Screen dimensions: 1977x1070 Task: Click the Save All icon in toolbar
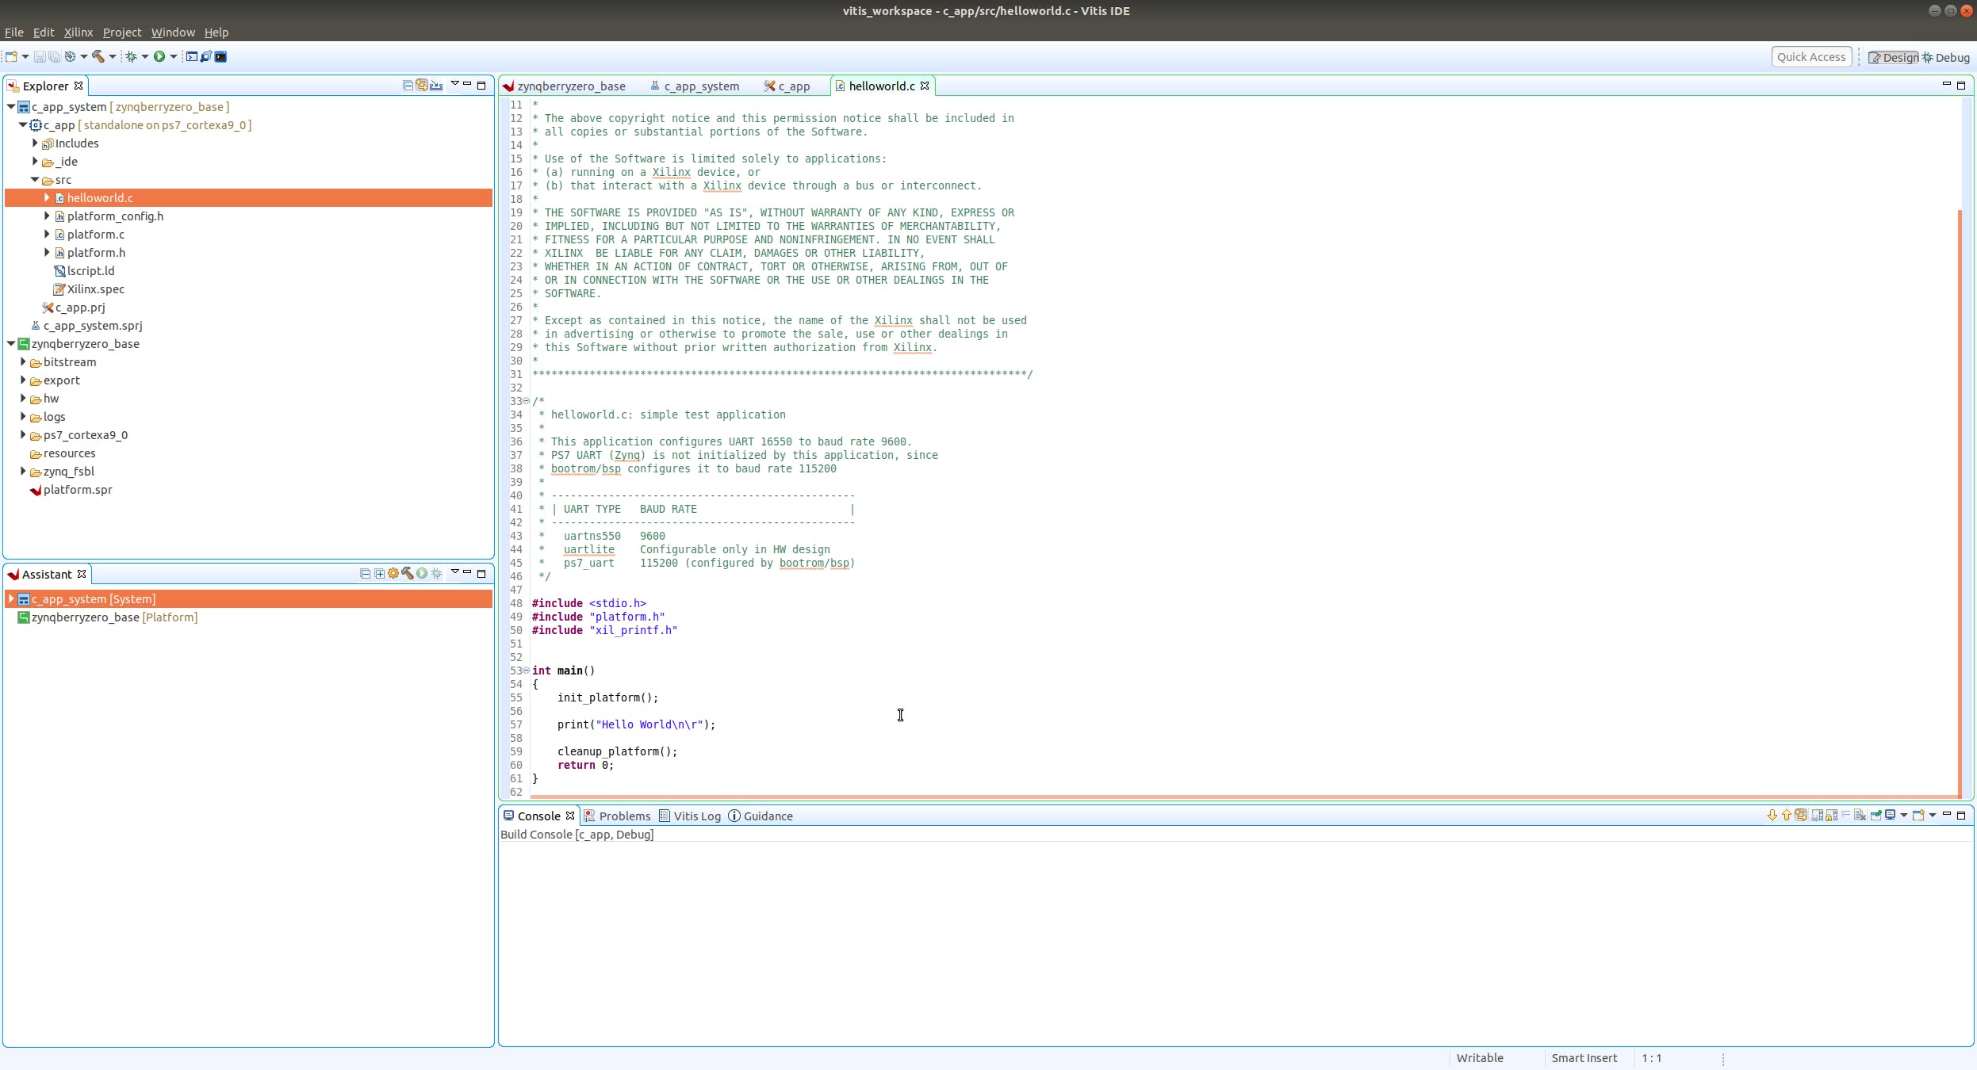coord(54,56)
